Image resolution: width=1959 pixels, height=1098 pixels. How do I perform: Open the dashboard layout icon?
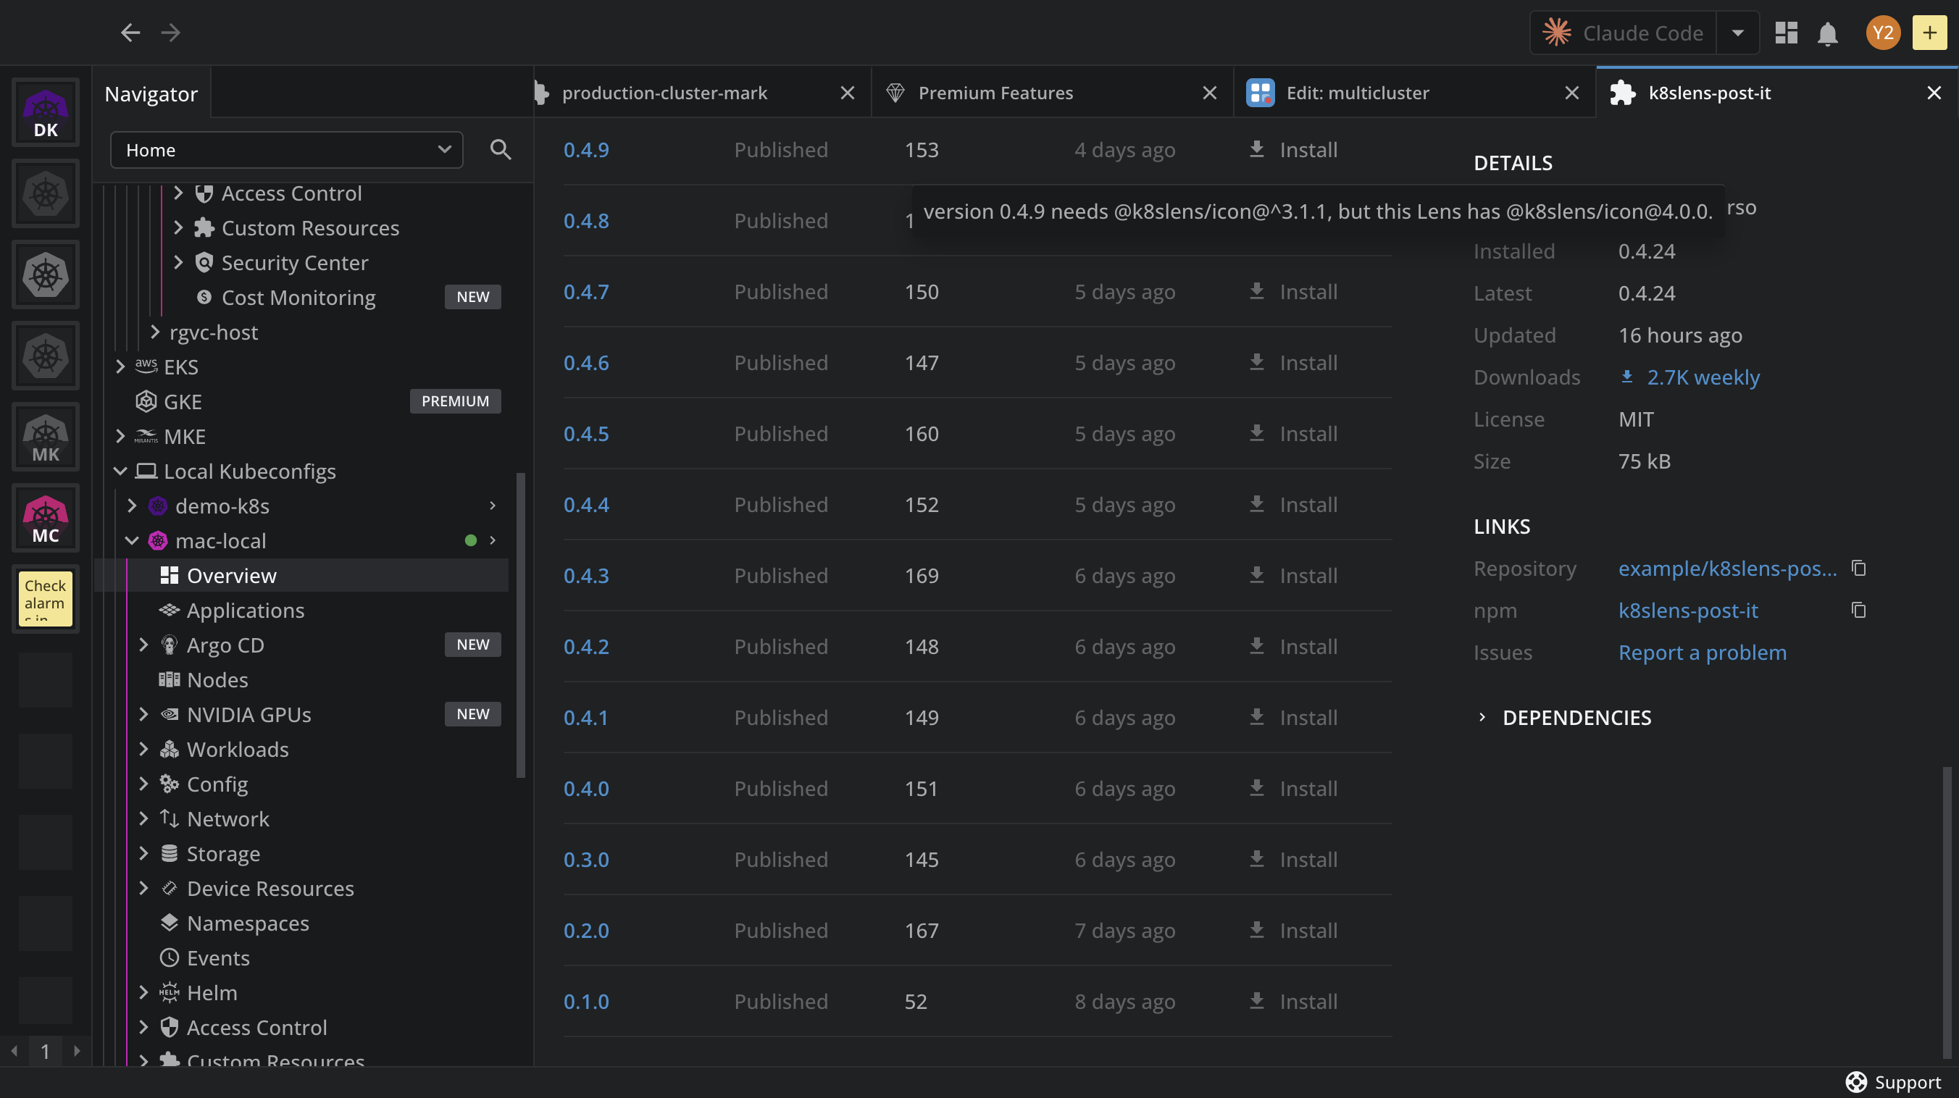(1786, 33)
